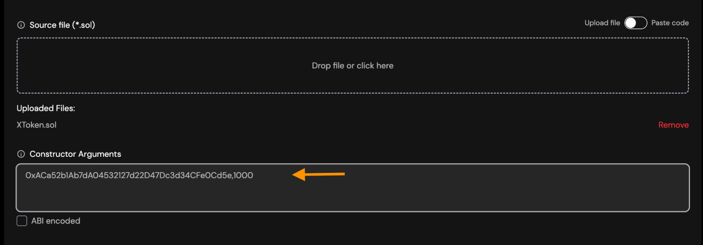Select the Upload file option label
Viewport: 703px width, 245px height.
point(602,23)
